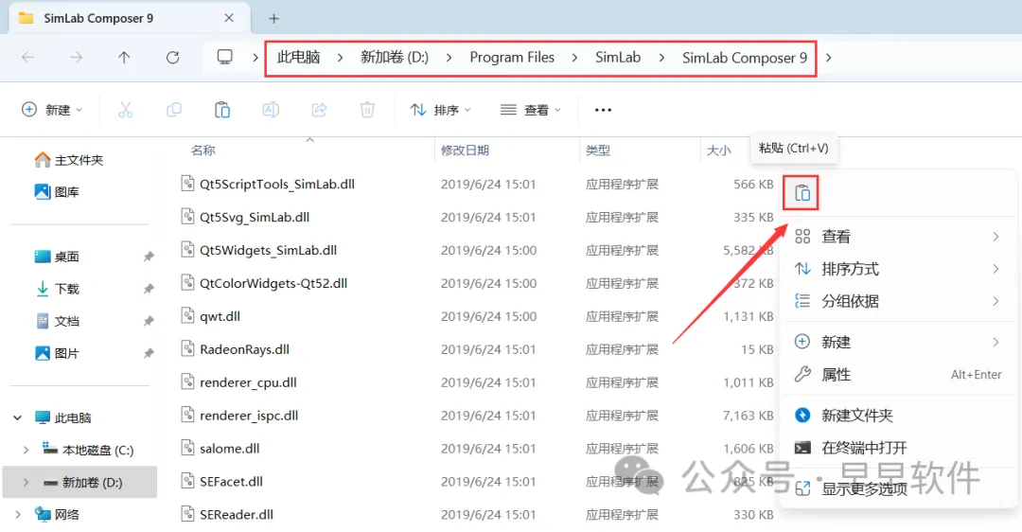Go back with the left arrow
This screenshot has height=532, width=1022.
(28, 58)
